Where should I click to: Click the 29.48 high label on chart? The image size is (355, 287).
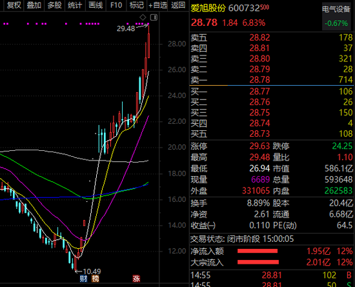[x=126, y=29]
